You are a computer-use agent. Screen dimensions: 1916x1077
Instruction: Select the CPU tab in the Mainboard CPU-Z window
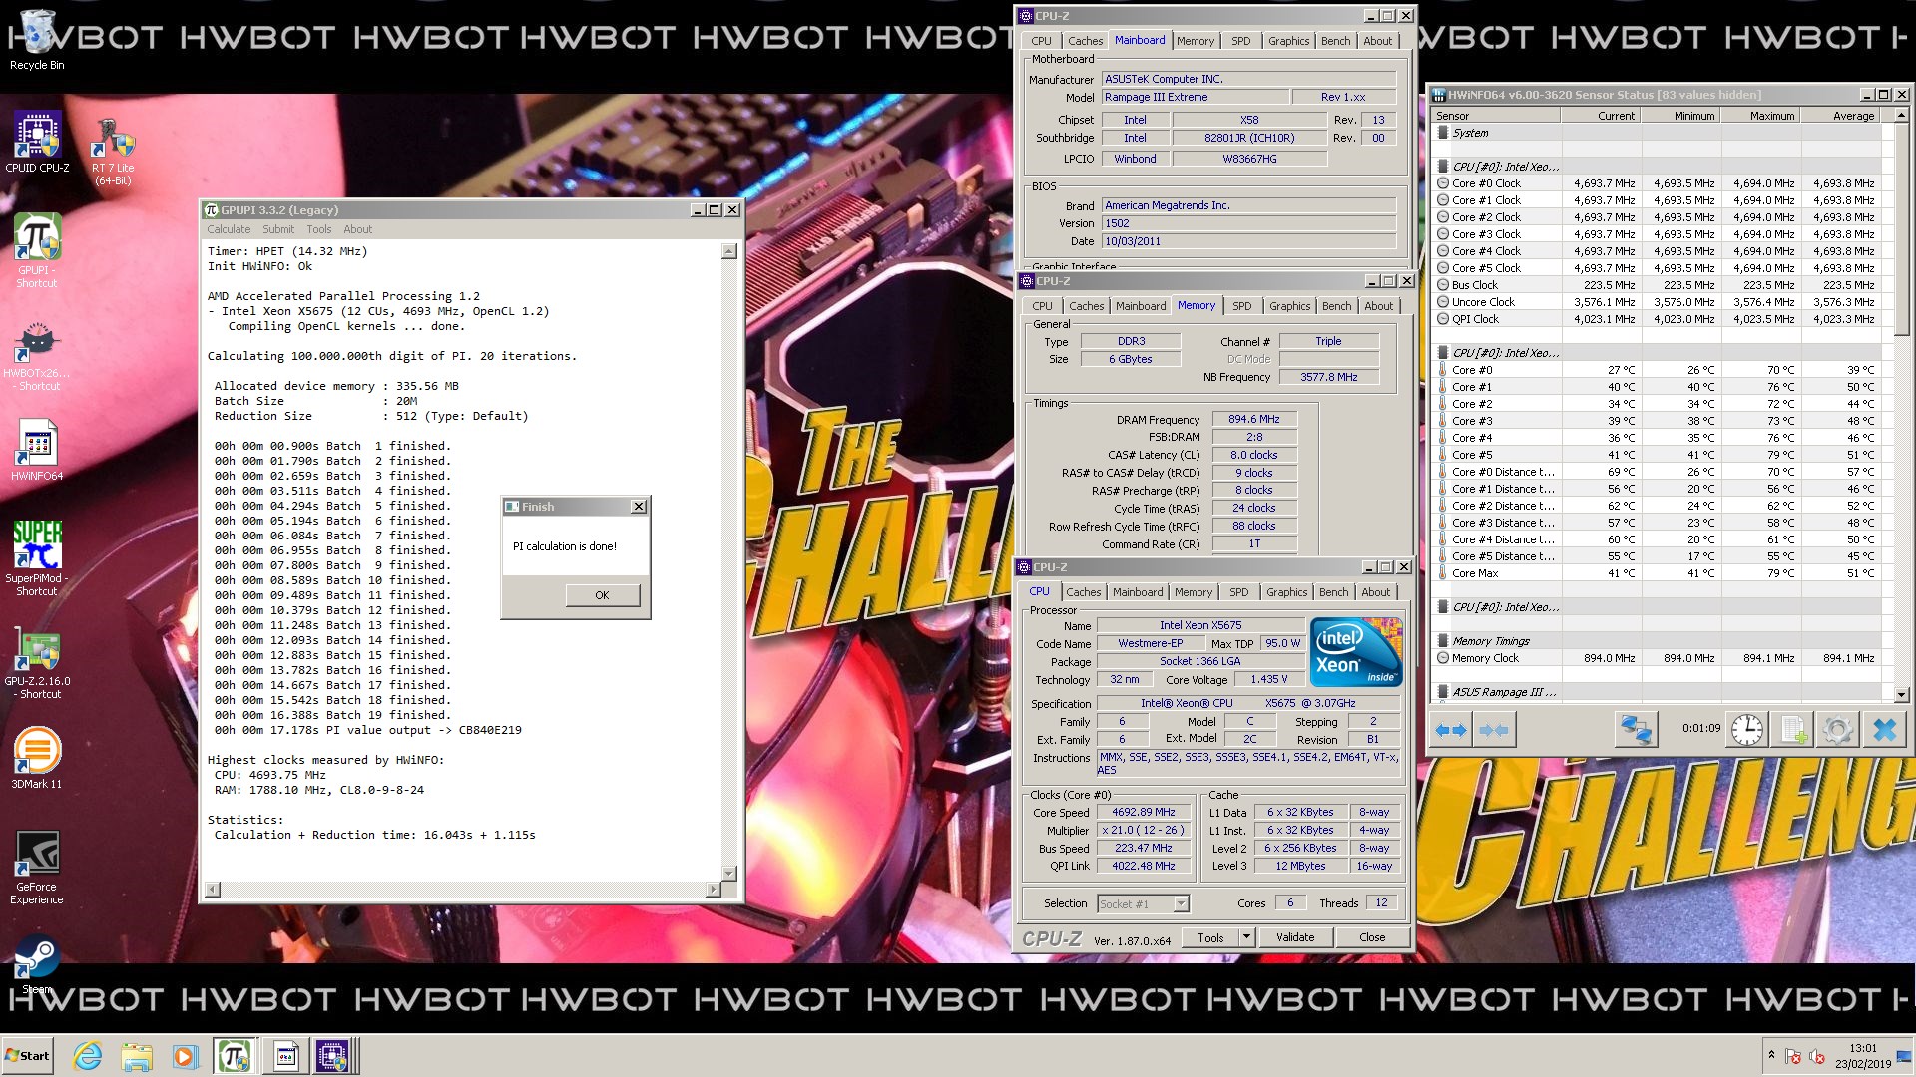click(1041, 41)
